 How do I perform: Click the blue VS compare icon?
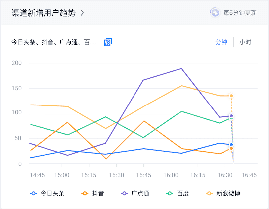(x=108, y=42)
